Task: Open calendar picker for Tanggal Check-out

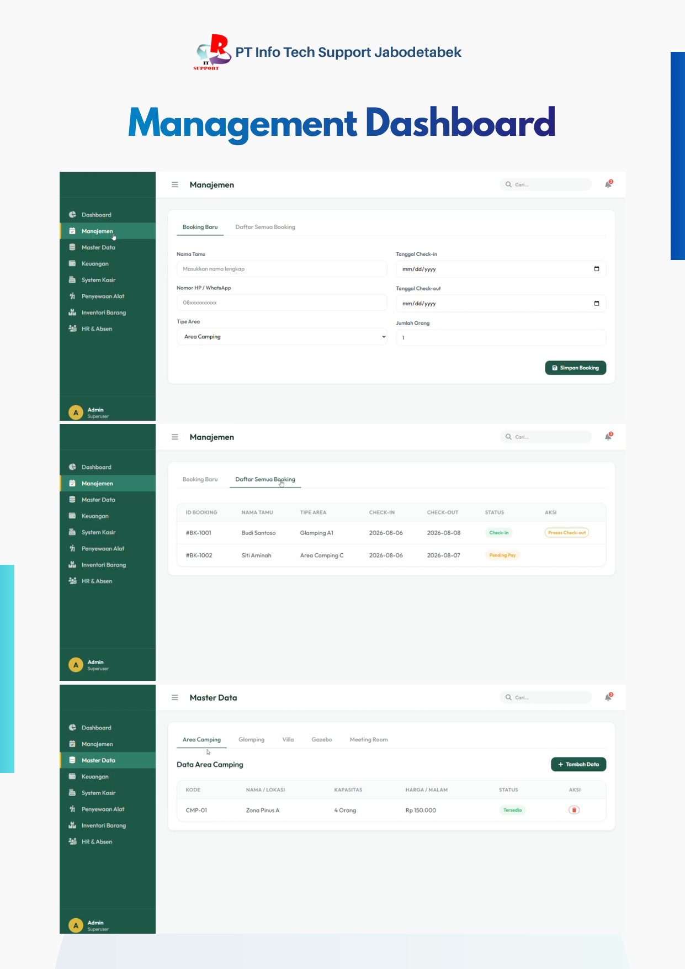Action: click(x=597, y=303)
